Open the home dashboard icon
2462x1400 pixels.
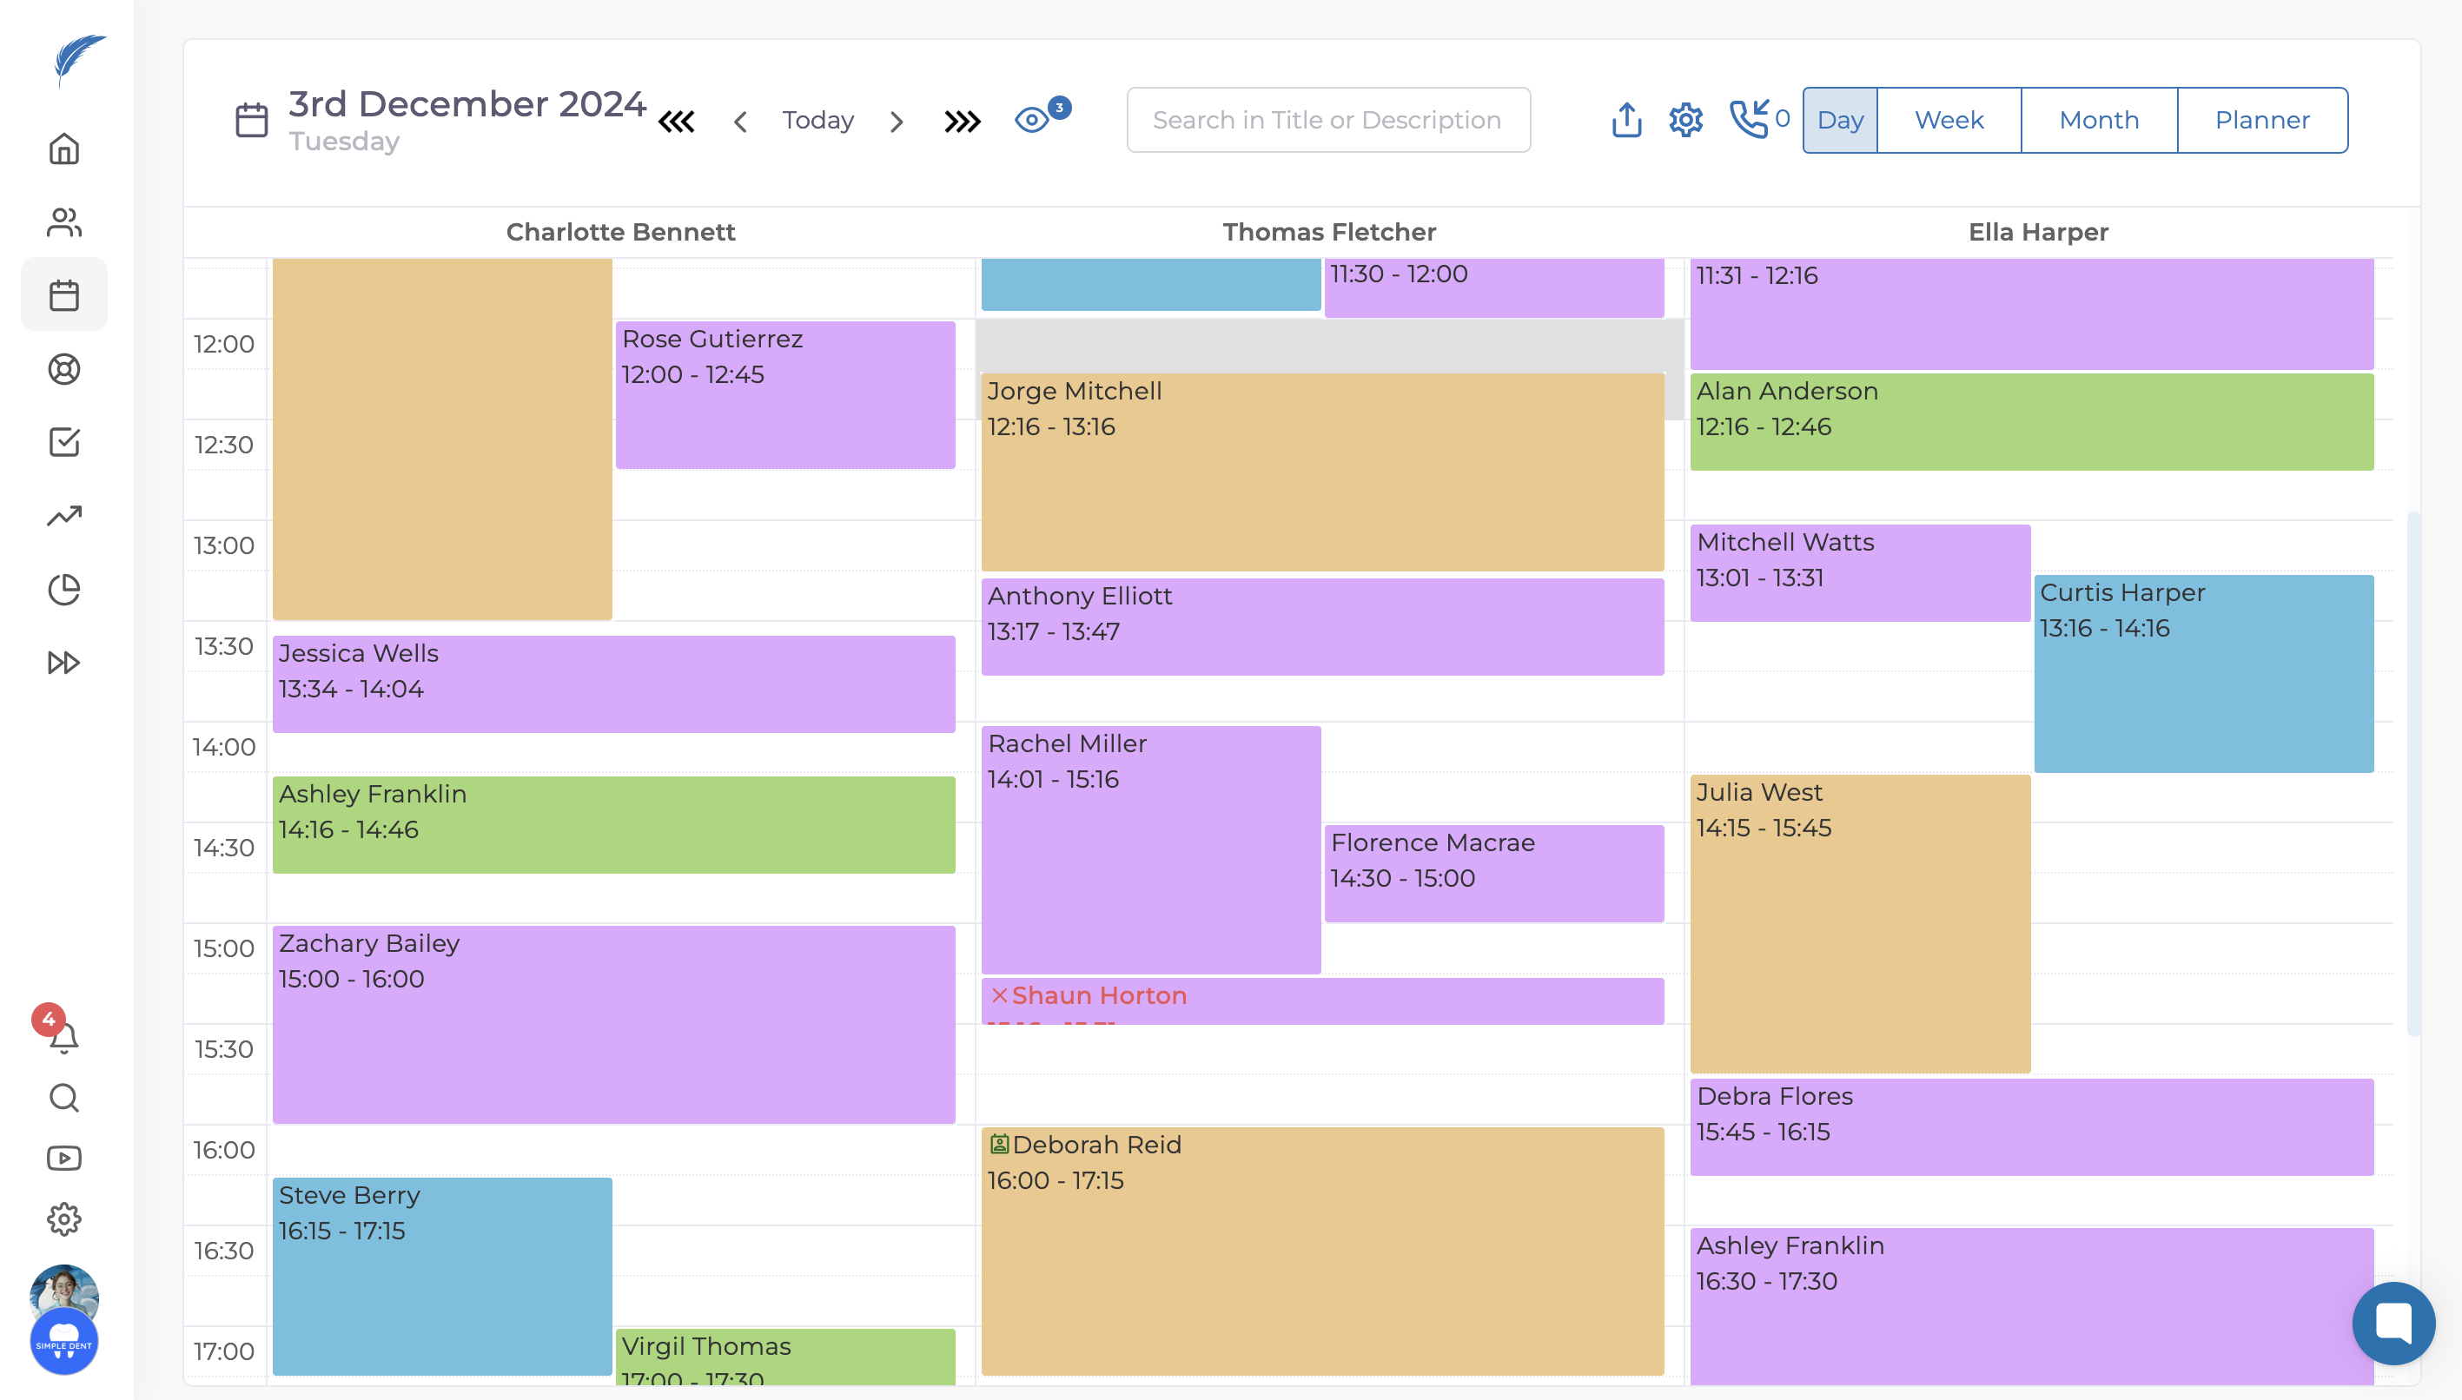tap(63, 149)
